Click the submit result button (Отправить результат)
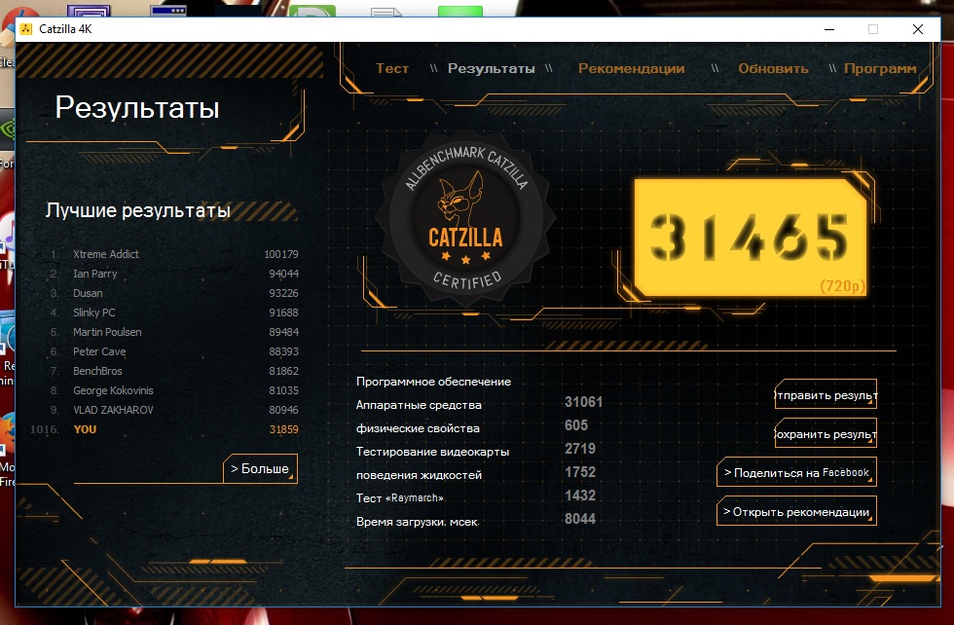 826,395
